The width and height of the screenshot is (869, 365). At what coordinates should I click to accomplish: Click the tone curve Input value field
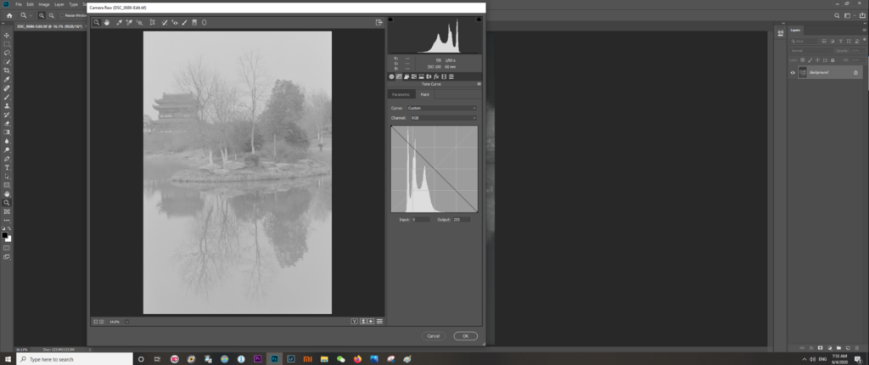pyautogui.click(x=420, y=220)
